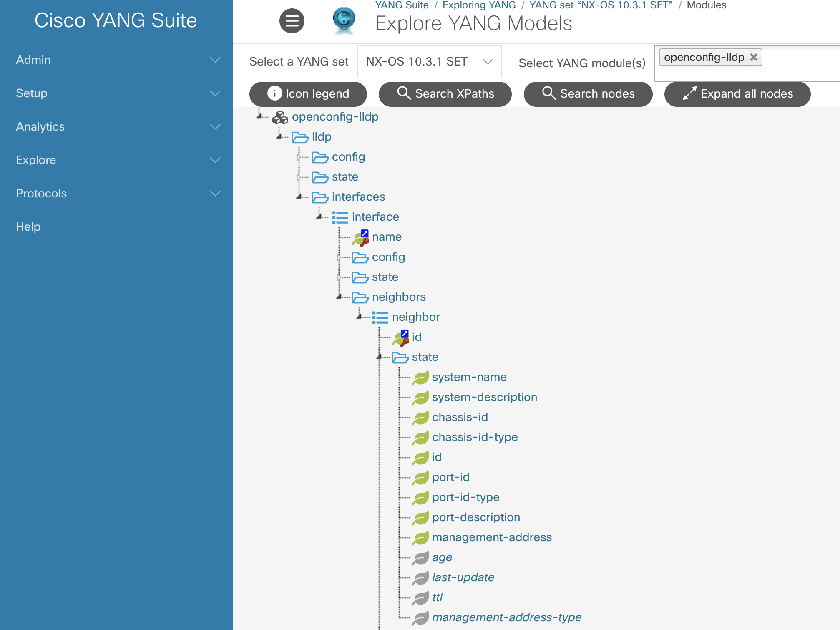Expand the config node under interface

(339, 257)
